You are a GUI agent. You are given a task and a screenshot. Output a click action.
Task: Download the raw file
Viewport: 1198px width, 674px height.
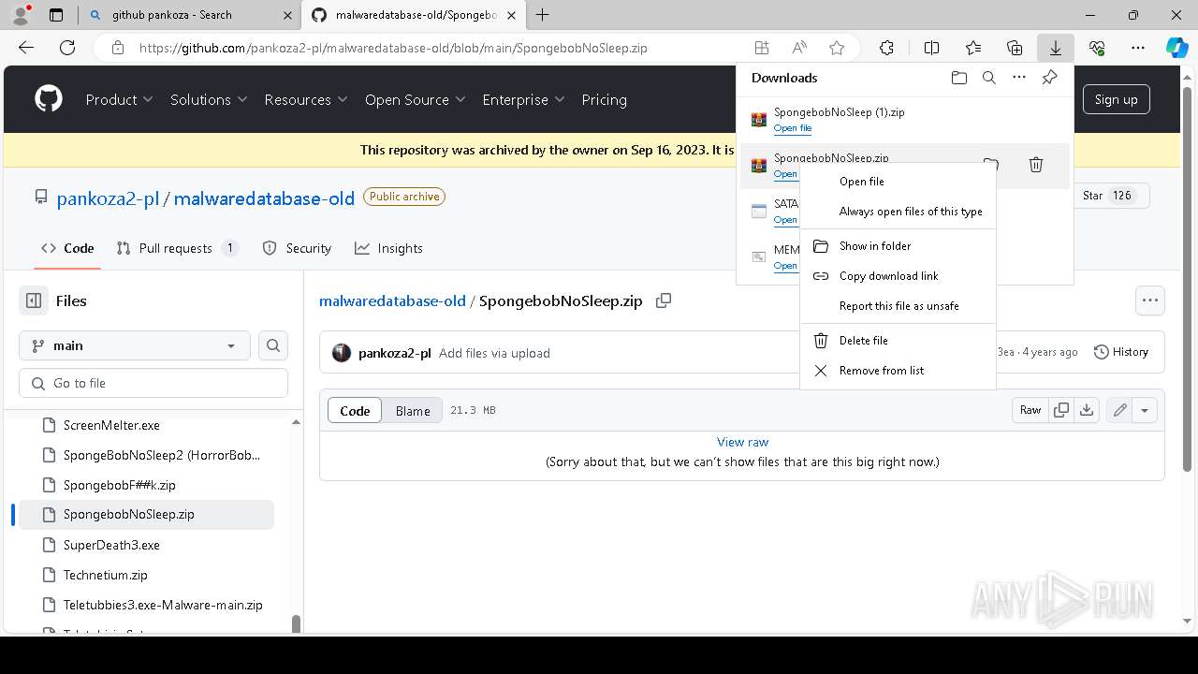(x=1087, y=410)
